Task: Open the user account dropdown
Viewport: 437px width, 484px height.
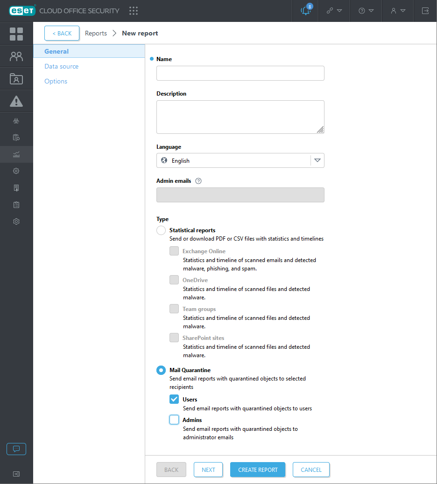Action: point(398,11)
